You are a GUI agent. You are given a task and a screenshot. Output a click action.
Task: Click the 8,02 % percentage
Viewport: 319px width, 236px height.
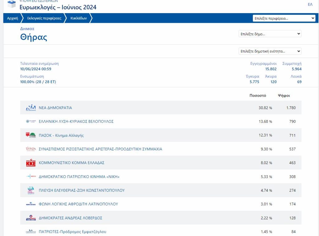point(266,163)
